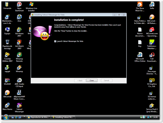Select the dMC Audio CD Input icon
The height and width of the screenshot is (123, 163).
[x=19, y=82]
